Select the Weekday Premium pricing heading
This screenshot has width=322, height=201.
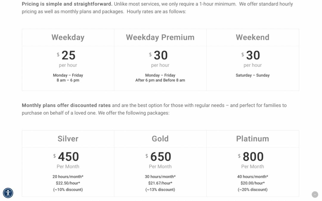pyautogui.click(x=160, y=37)
